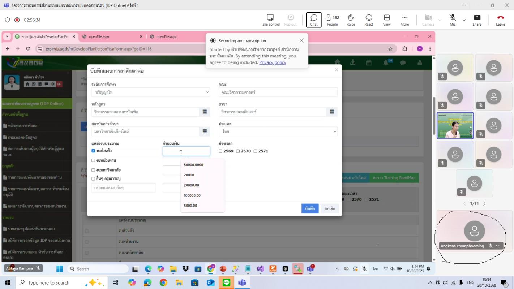Select the 100000.00 autocomplete suggestion
The width and height of the screenshot is (514, 289).
tap(192, 195)
